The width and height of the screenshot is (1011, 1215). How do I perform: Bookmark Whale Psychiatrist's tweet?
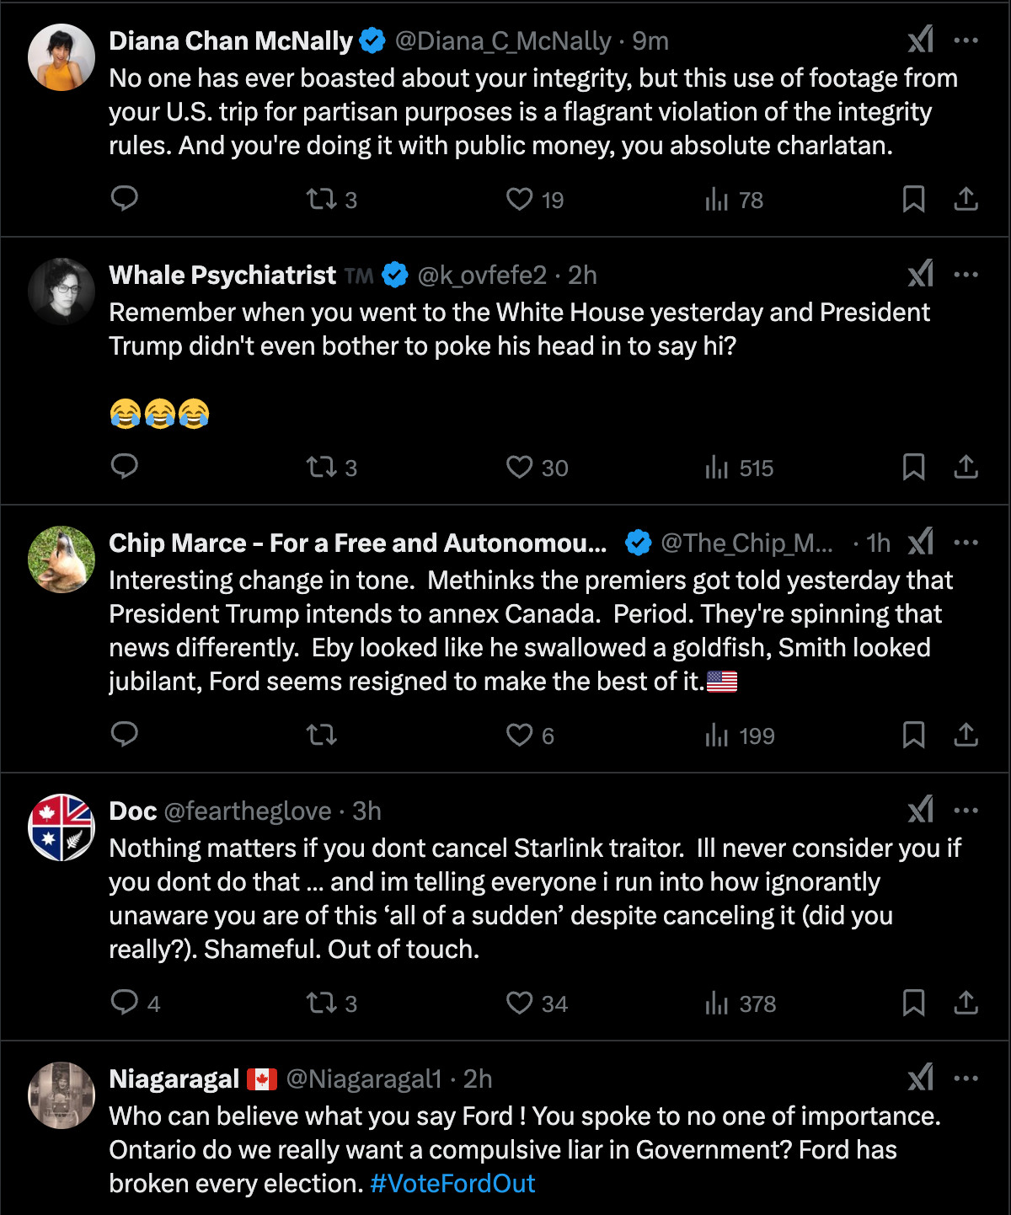[x=913, y=467]
